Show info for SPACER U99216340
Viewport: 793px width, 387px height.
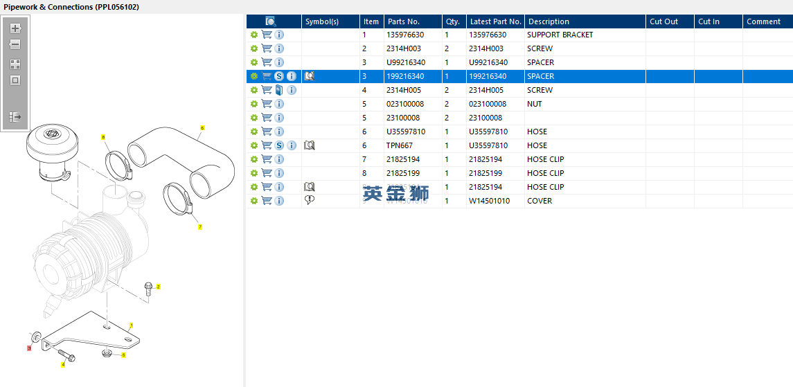point(279,62)
